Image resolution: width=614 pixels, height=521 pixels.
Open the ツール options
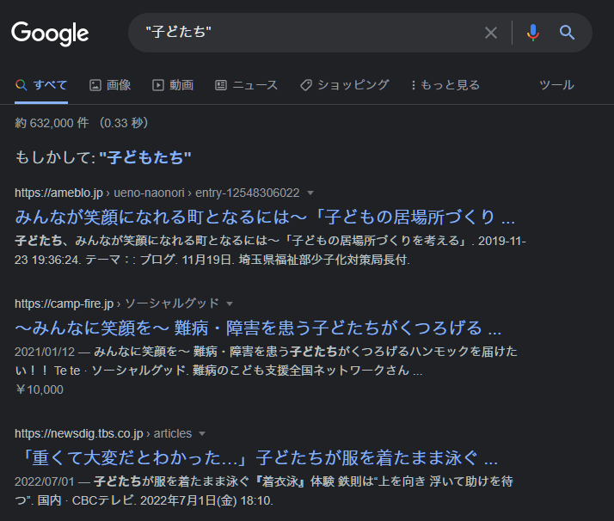click(x=556, y=85)
